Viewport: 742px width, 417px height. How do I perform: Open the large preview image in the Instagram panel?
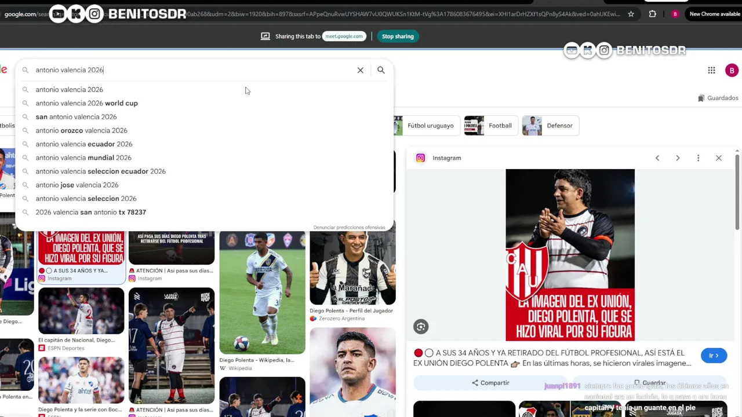[x=570, y=255]
